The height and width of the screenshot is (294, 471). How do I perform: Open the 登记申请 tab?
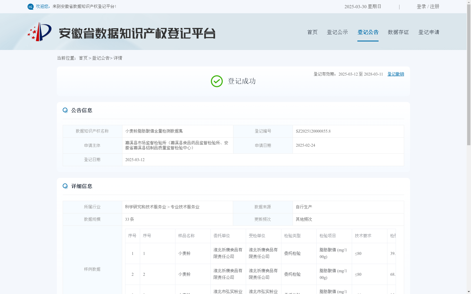(429, 32)
